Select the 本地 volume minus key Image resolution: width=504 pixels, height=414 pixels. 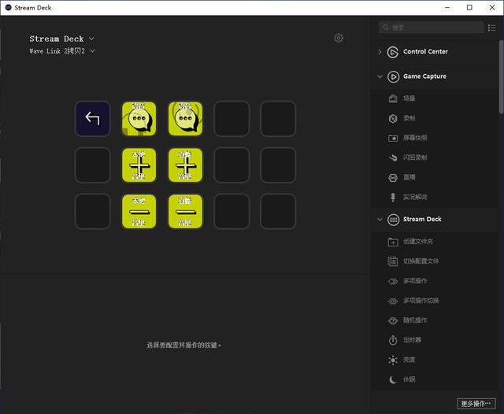(139, 212)
